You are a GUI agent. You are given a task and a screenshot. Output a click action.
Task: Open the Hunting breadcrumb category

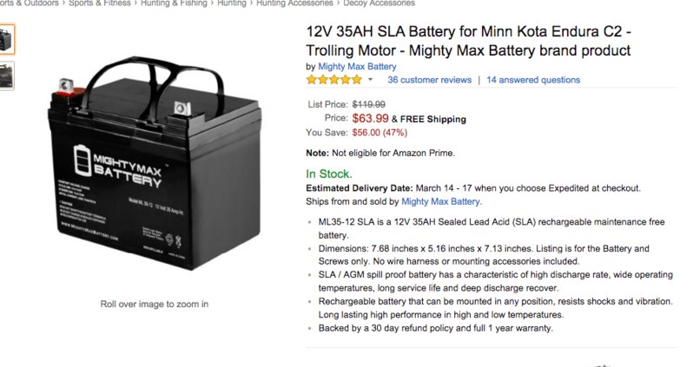click(232, 3)
